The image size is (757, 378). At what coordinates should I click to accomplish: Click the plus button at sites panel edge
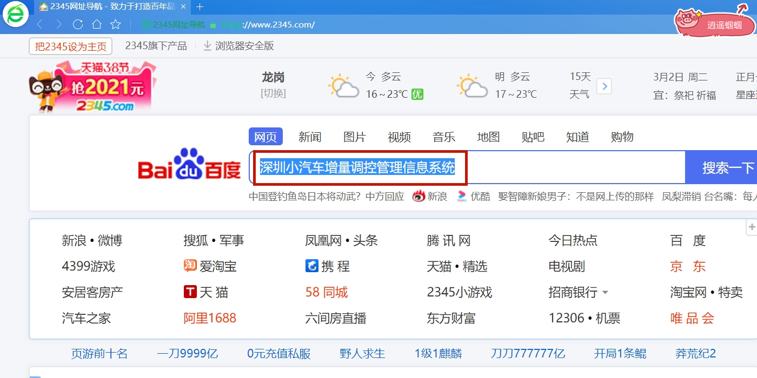coord(752,227)
